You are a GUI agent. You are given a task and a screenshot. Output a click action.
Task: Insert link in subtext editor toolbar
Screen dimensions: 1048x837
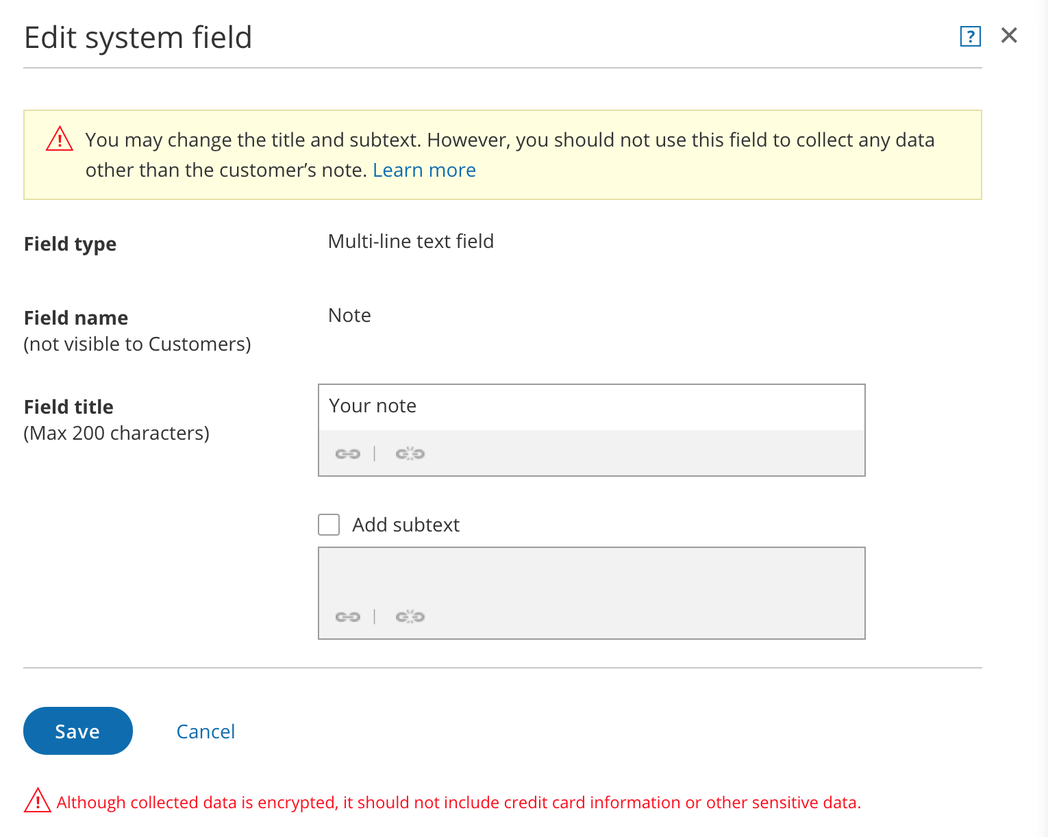348,616
